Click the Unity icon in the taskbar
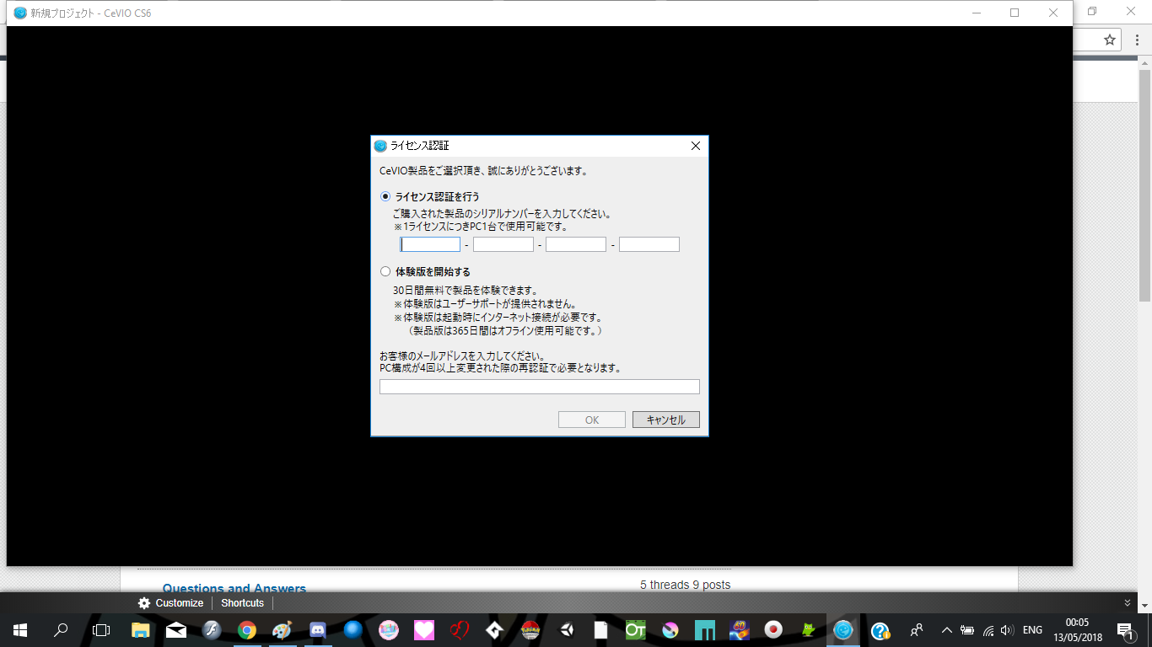The width and height of the screenshot is (1152, 647). pyautogui.click(x=567, y=630)
